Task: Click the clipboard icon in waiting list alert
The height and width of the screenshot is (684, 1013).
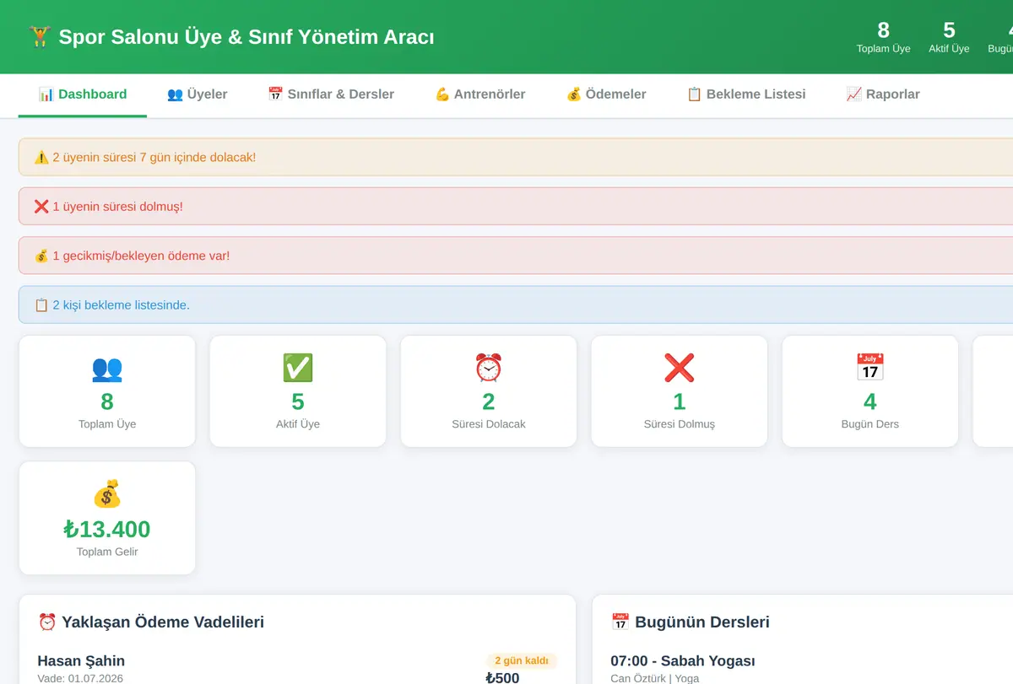Action: pos(41,304)
